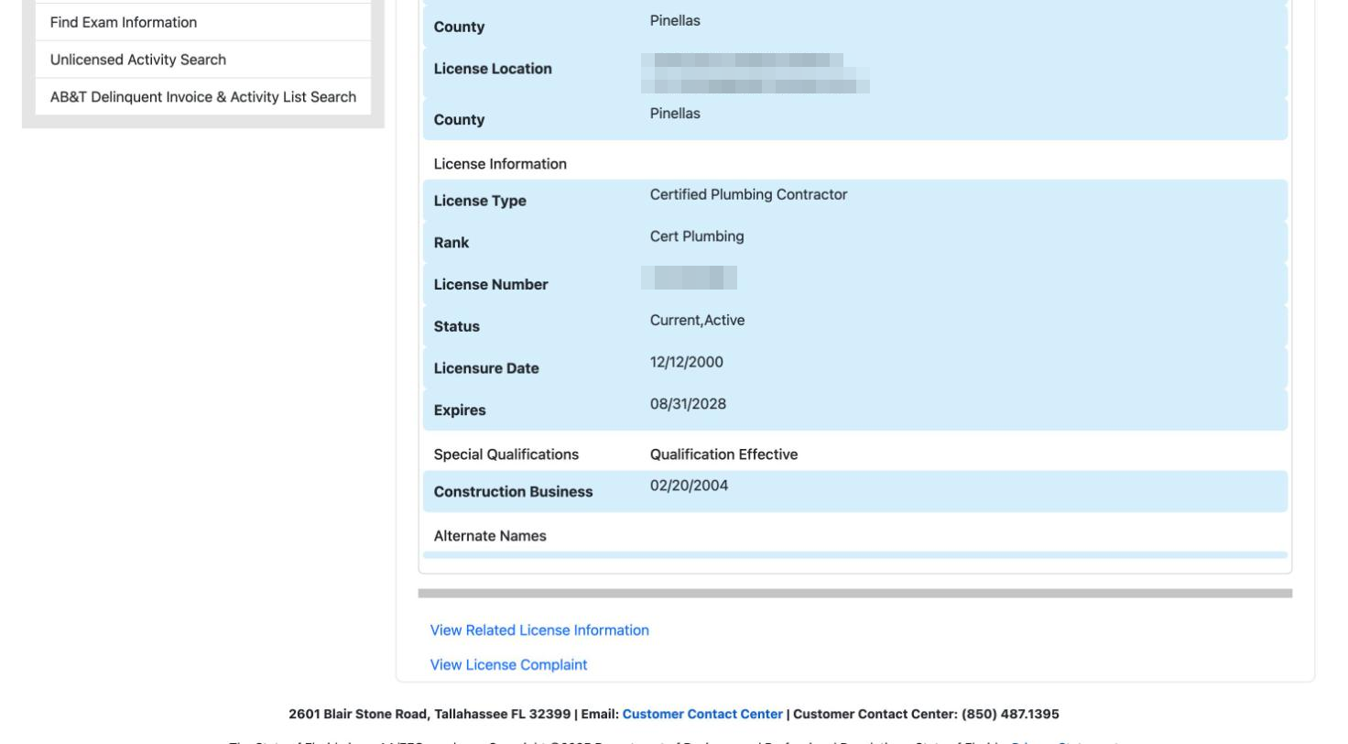
Task: Click the 'Expires' row label
Action: [x=460, y=410]
